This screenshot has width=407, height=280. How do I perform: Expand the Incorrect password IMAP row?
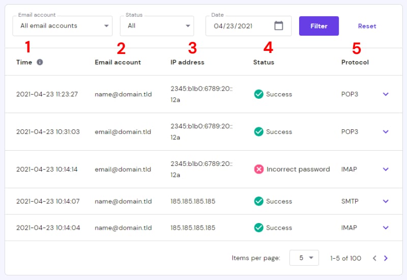386,169
